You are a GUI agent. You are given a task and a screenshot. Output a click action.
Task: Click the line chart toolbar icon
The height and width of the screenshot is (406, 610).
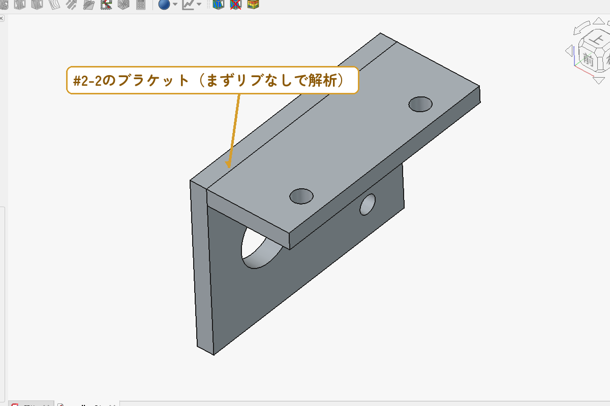(189, 5)
